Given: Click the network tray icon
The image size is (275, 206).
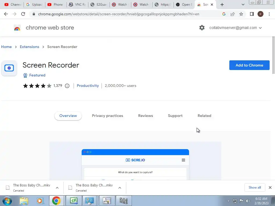Looking at the screenshot, I should point(235,201).
